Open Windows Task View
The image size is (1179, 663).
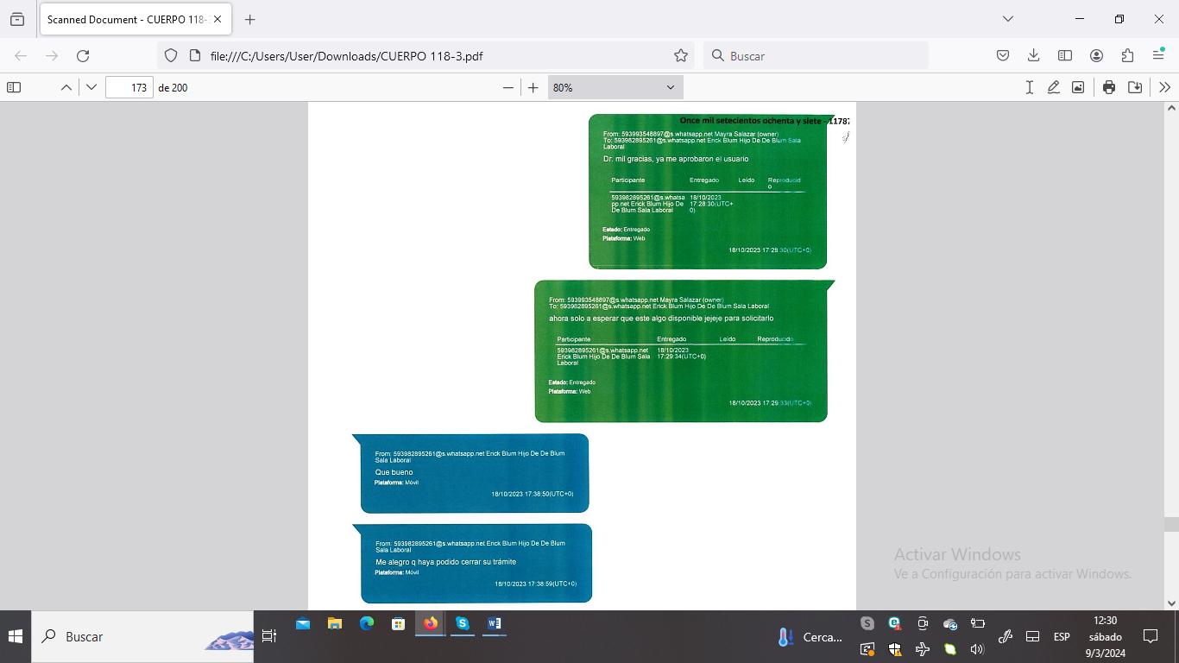pos(269,636)
